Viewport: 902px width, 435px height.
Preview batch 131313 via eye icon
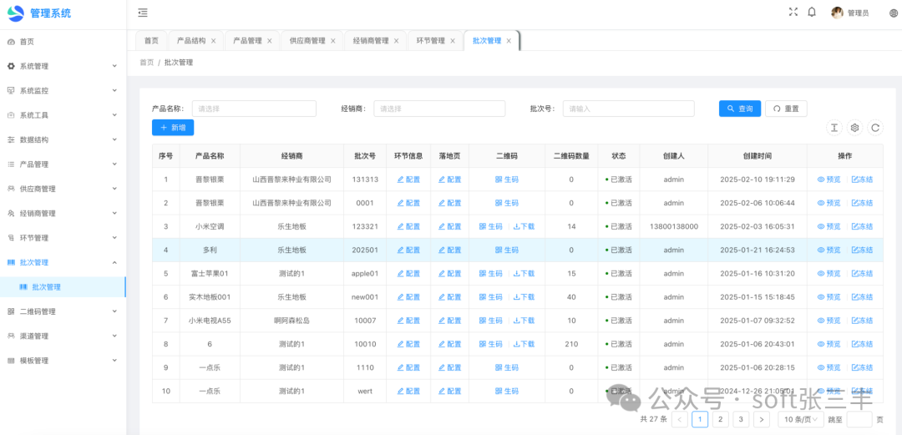829,180
